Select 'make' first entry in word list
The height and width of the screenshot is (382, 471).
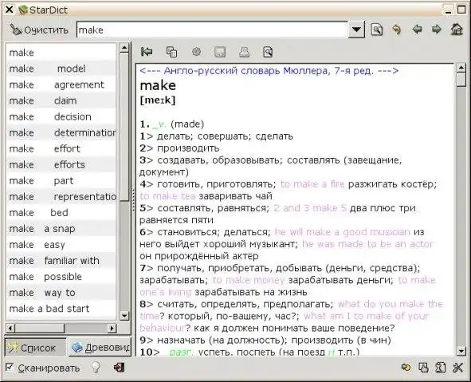pyautogui.click(x=61, y=53)
